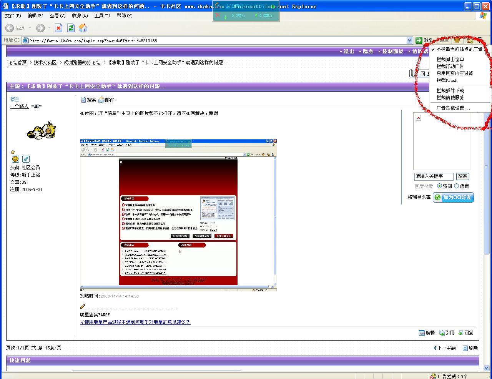Click the 搜索 search icon in the post
492x379 pixels.
point(83,100)
